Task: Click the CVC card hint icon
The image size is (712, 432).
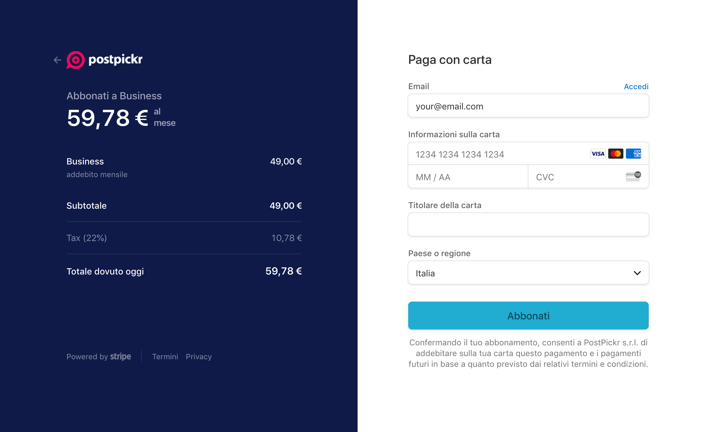Action: (x=633, y=176)
